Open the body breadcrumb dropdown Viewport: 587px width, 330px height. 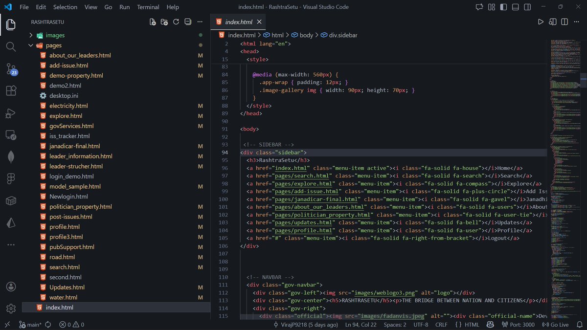pos(302,35)
